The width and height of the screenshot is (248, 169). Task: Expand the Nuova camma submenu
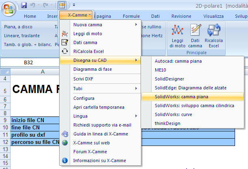tap(100, 25)
